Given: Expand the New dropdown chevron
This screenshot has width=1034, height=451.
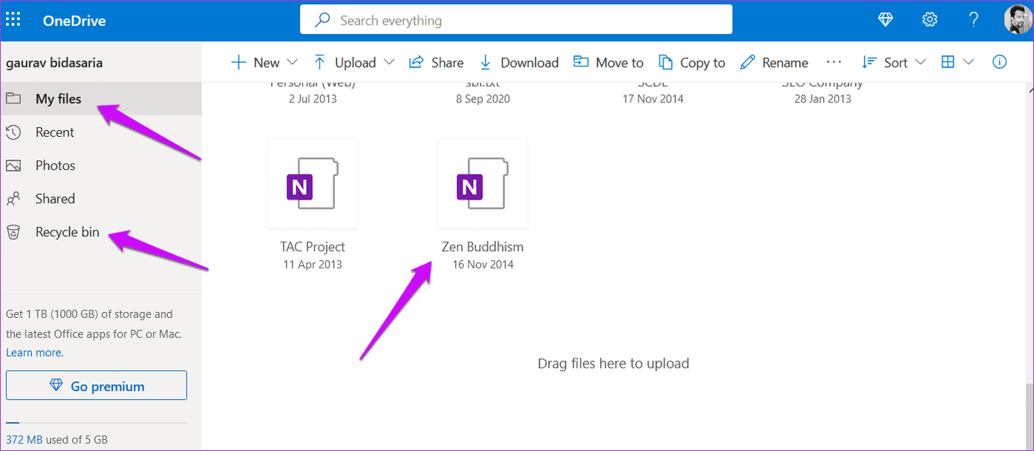Looking at the screenshot, I should pyautogui.click(x=292, y=62).
